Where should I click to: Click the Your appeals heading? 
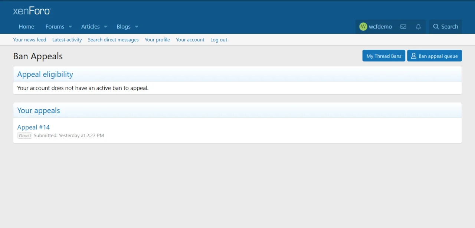tap(39, 110)
